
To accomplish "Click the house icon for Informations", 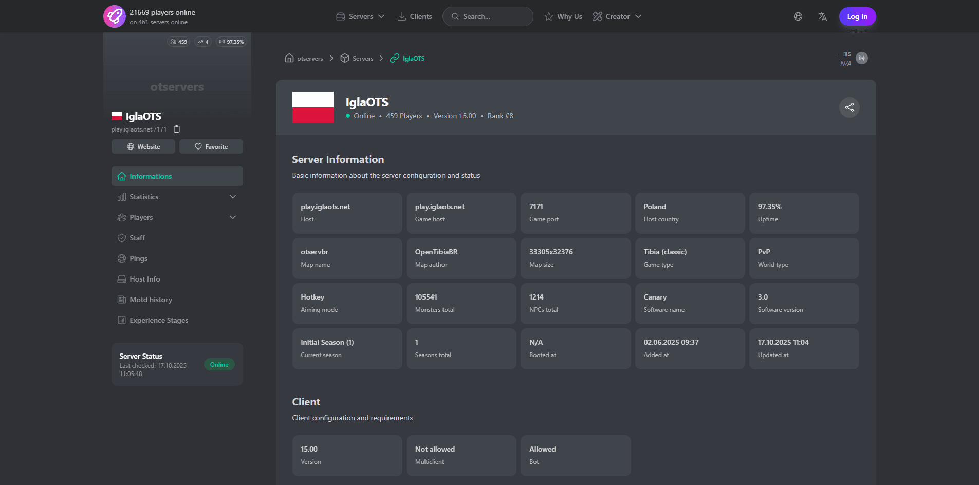I will pyautogui.click(x=122, y=176).
